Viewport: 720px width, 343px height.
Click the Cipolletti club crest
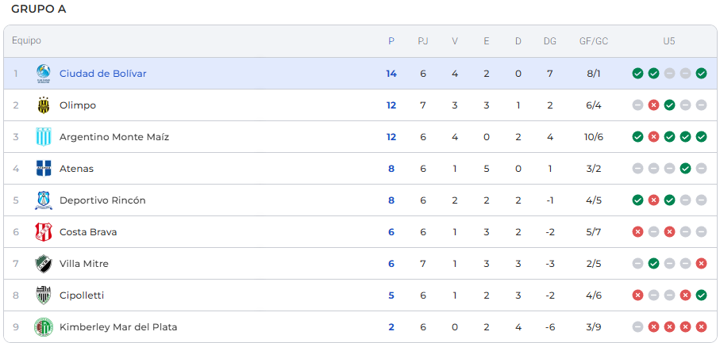43,295
